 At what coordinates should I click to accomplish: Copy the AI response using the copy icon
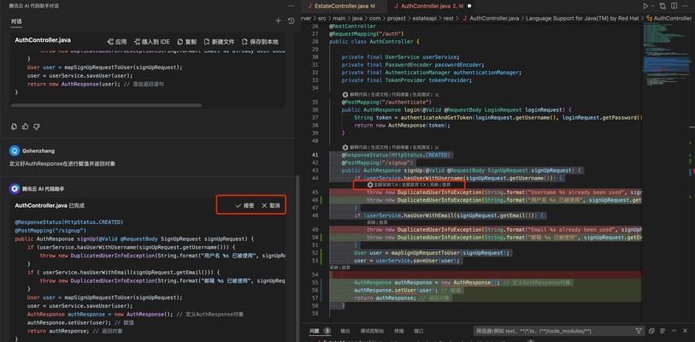point(14,127)
